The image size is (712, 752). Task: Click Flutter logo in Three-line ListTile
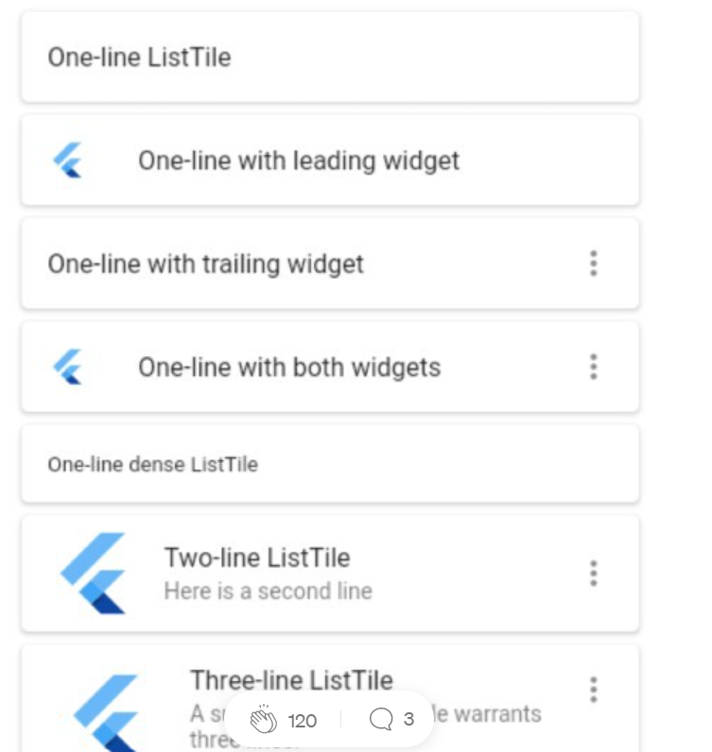coord(107,710)
